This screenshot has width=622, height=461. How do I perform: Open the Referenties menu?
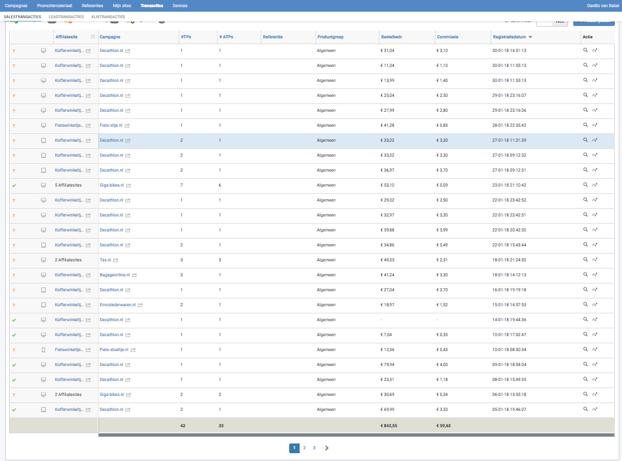pyautogui.click(x=92, y=6)
